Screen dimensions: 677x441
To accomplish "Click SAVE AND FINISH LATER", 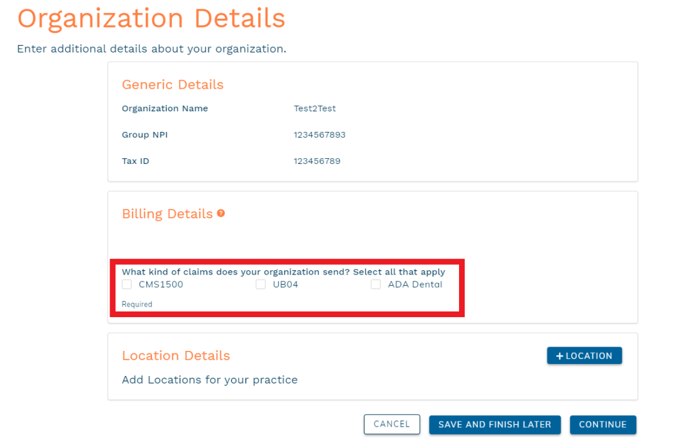I will click(494, 424).
